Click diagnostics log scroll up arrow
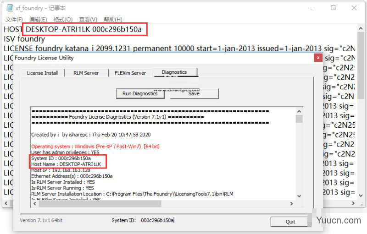This screenshot has width=367, height=234. [299, 111]
